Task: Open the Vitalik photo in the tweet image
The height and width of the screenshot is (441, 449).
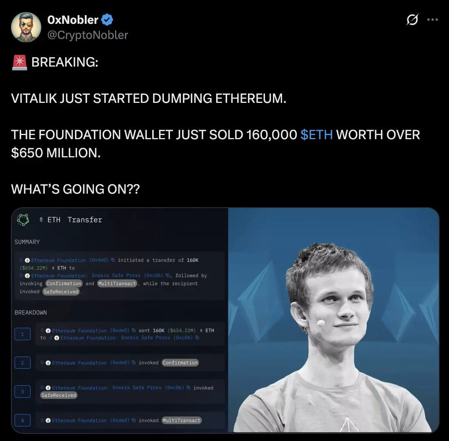Action: pos(334,320)
